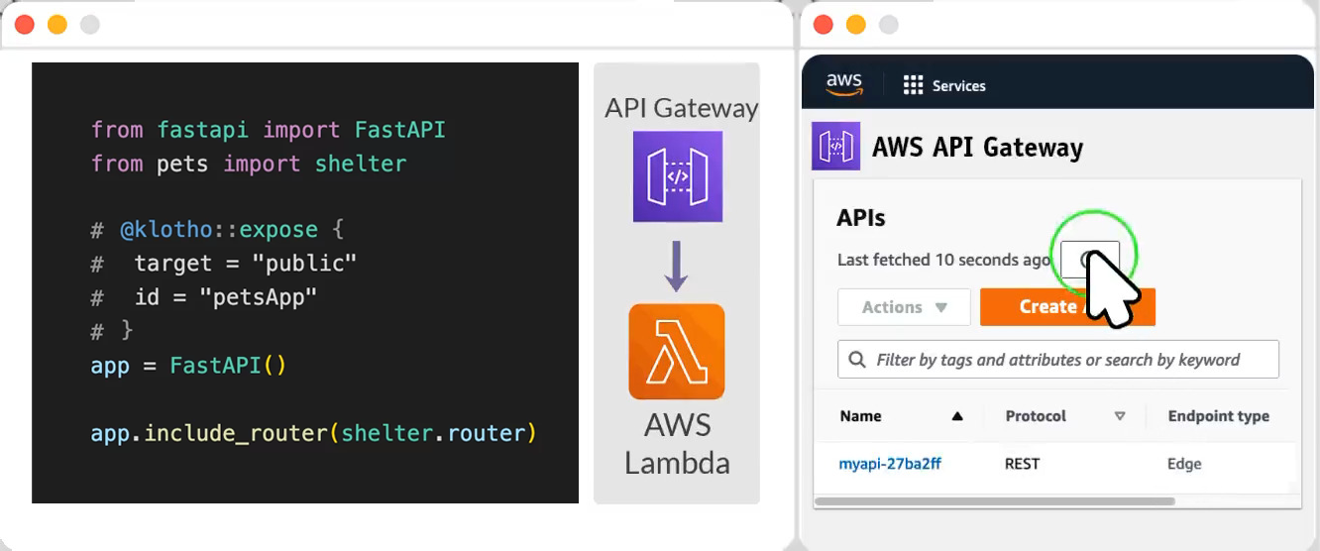This screenshot has height=551, width=1320.
Task: Click the 'target = "public"' comment line
Action: point(224,264)
